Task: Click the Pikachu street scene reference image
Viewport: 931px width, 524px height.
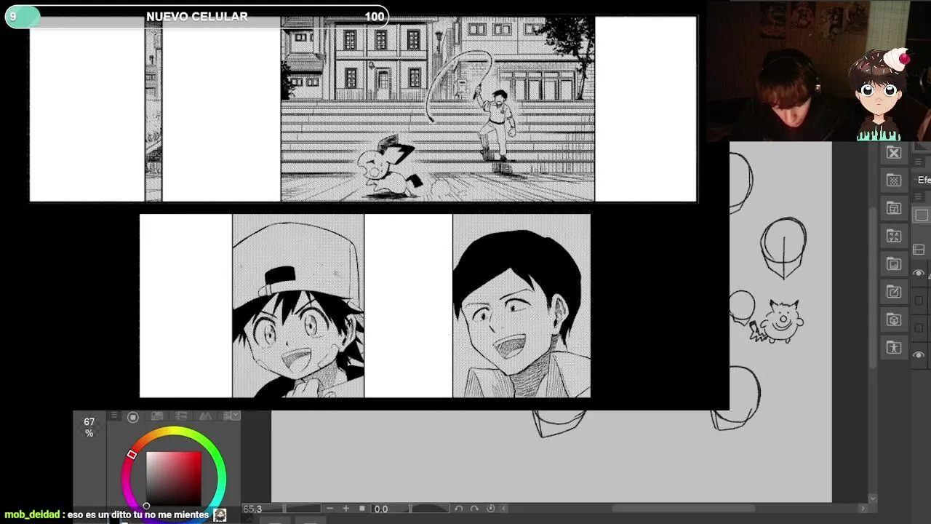Action: (438, 109)
